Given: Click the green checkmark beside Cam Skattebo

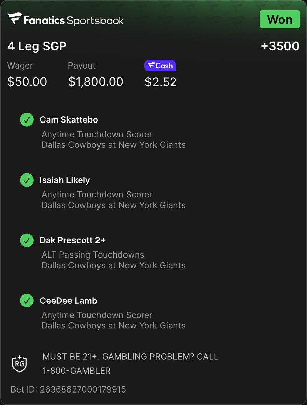Looking at the screenshot, I should 27,120.
